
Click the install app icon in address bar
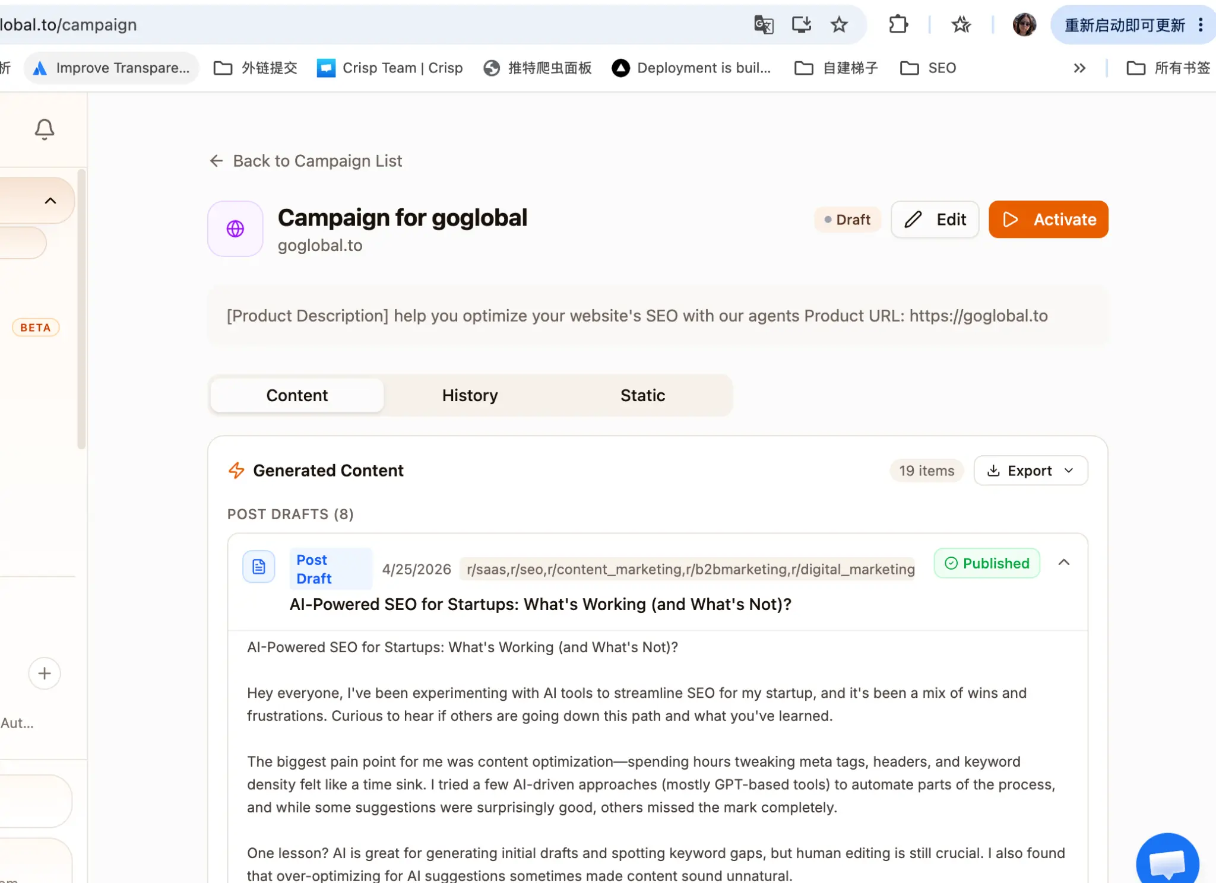click(x=801, y=25)
